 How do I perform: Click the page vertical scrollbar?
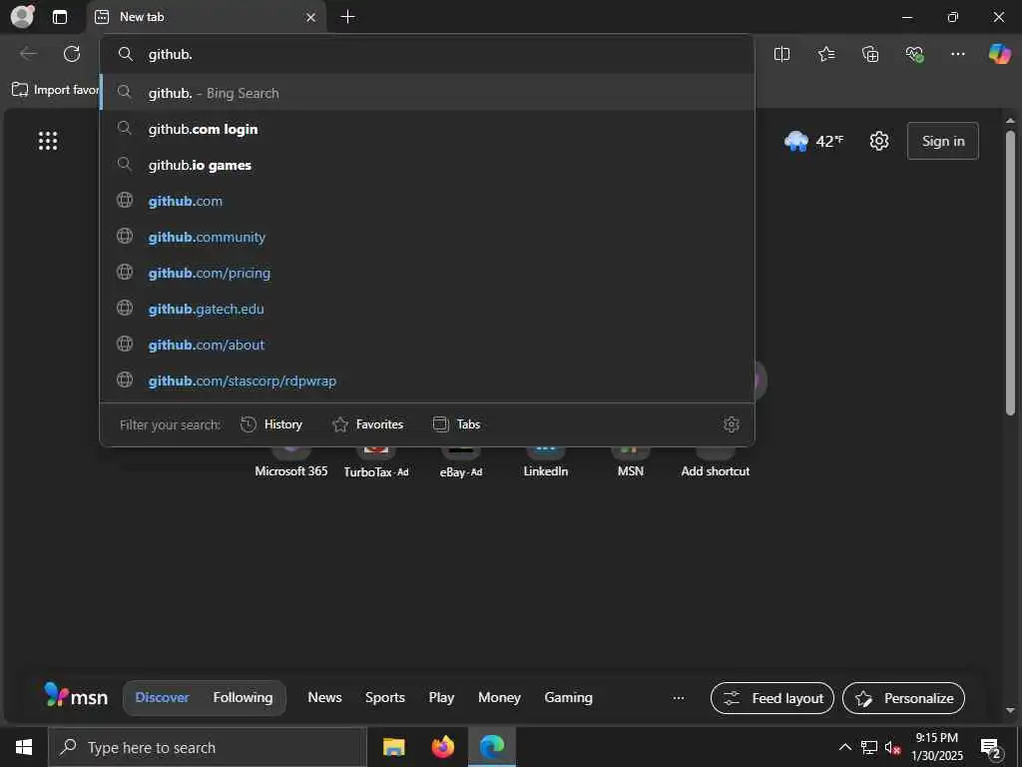(1010, 273)
